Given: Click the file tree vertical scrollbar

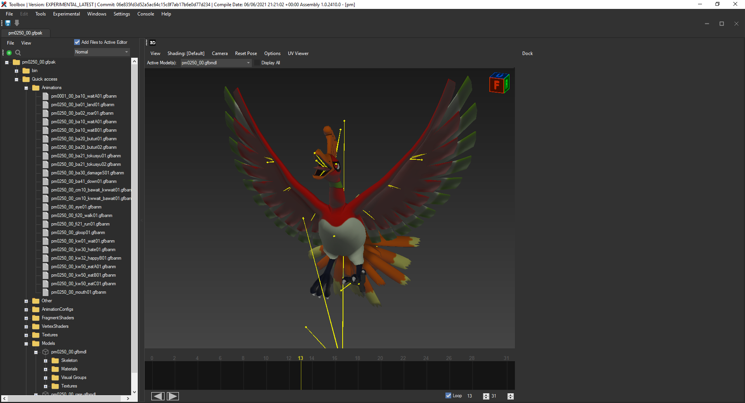Looking at the screenshot, I should point(134,226).
